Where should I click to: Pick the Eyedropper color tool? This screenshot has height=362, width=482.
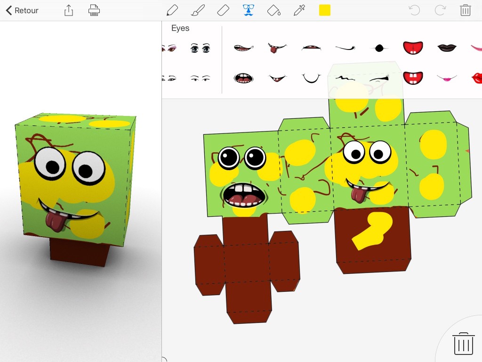pos(299,10)
